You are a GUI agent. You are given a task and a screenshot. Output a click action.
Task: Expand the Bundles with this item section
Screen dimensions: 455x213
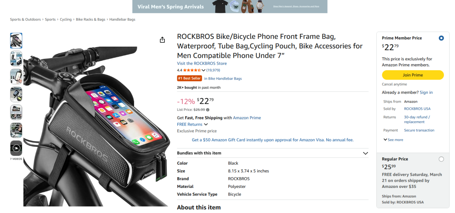point(365,153)
